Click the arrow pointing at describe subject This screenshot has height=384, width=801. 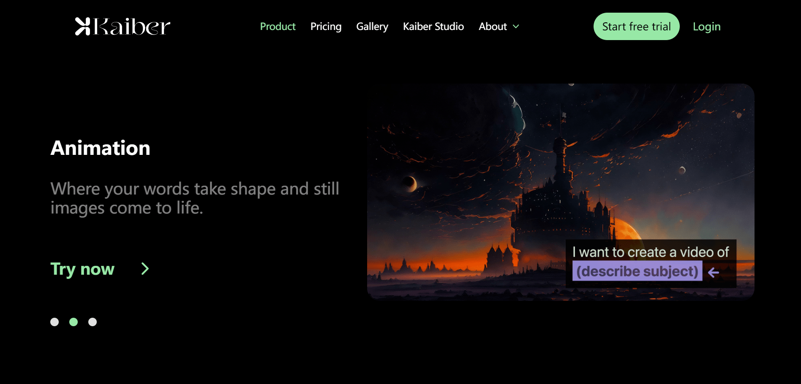click(714, 272)
